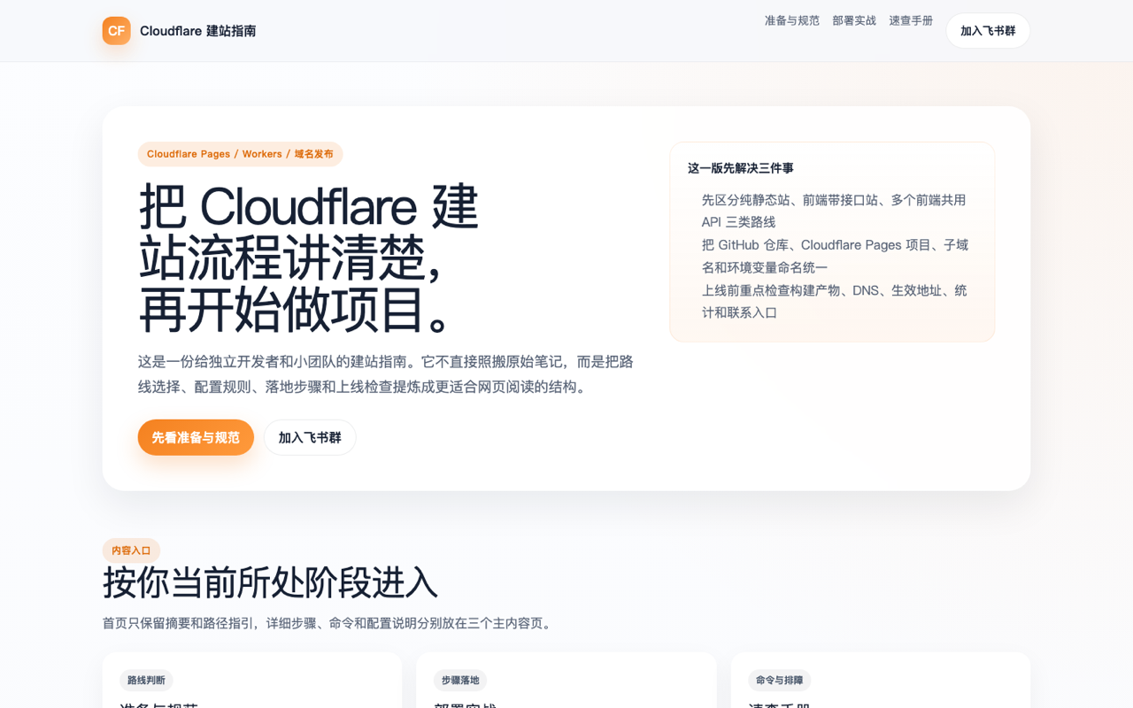Click 加入飞书群 button below the intro paragraph

(310, 437)
